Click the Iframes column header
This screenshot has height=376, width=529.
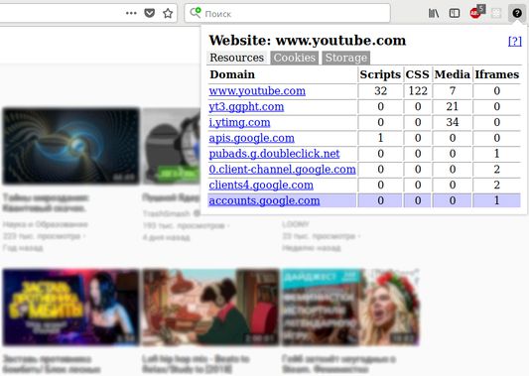pos(497,74)
